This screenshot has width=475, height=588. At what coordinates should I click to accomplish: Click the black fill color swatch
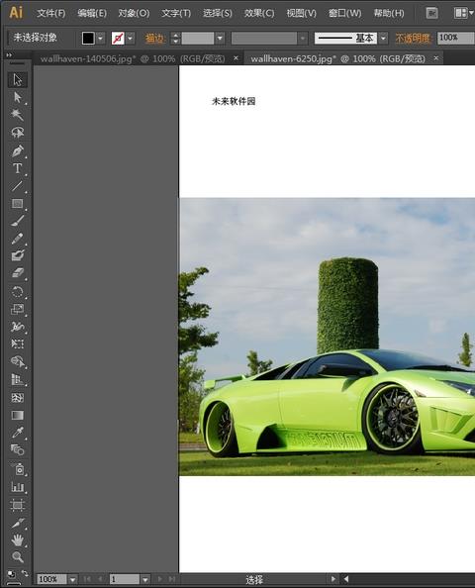pyautogui.click(x=88, y=38)
